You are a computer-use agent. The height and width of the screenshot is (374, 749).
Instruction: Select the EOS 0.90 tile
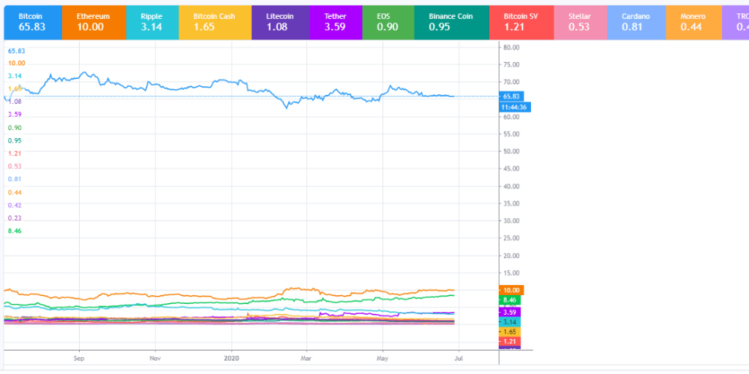pyautogui.click(x=388, y=23)
